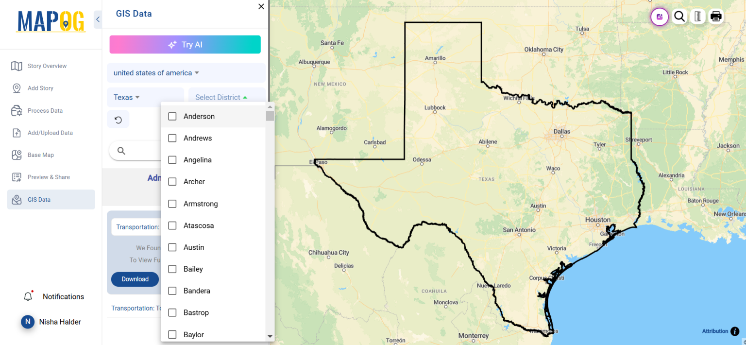This screenshot has height=345, width=746.
Task: Click the Try AI button
Action: tap(185, 44)
